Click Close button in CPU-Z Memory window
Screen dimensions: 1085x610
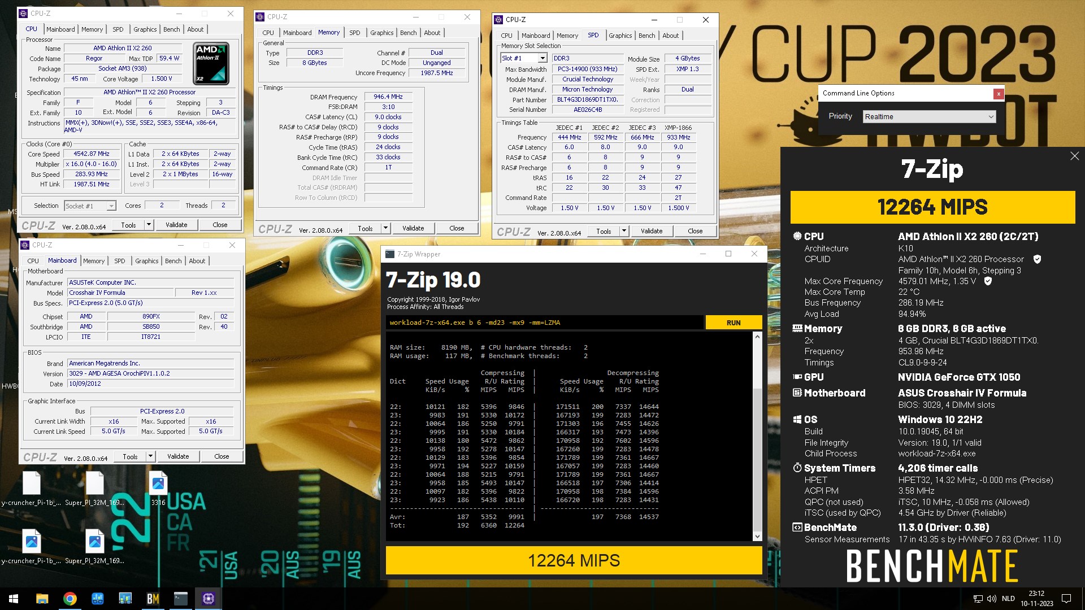click(457, 228)
